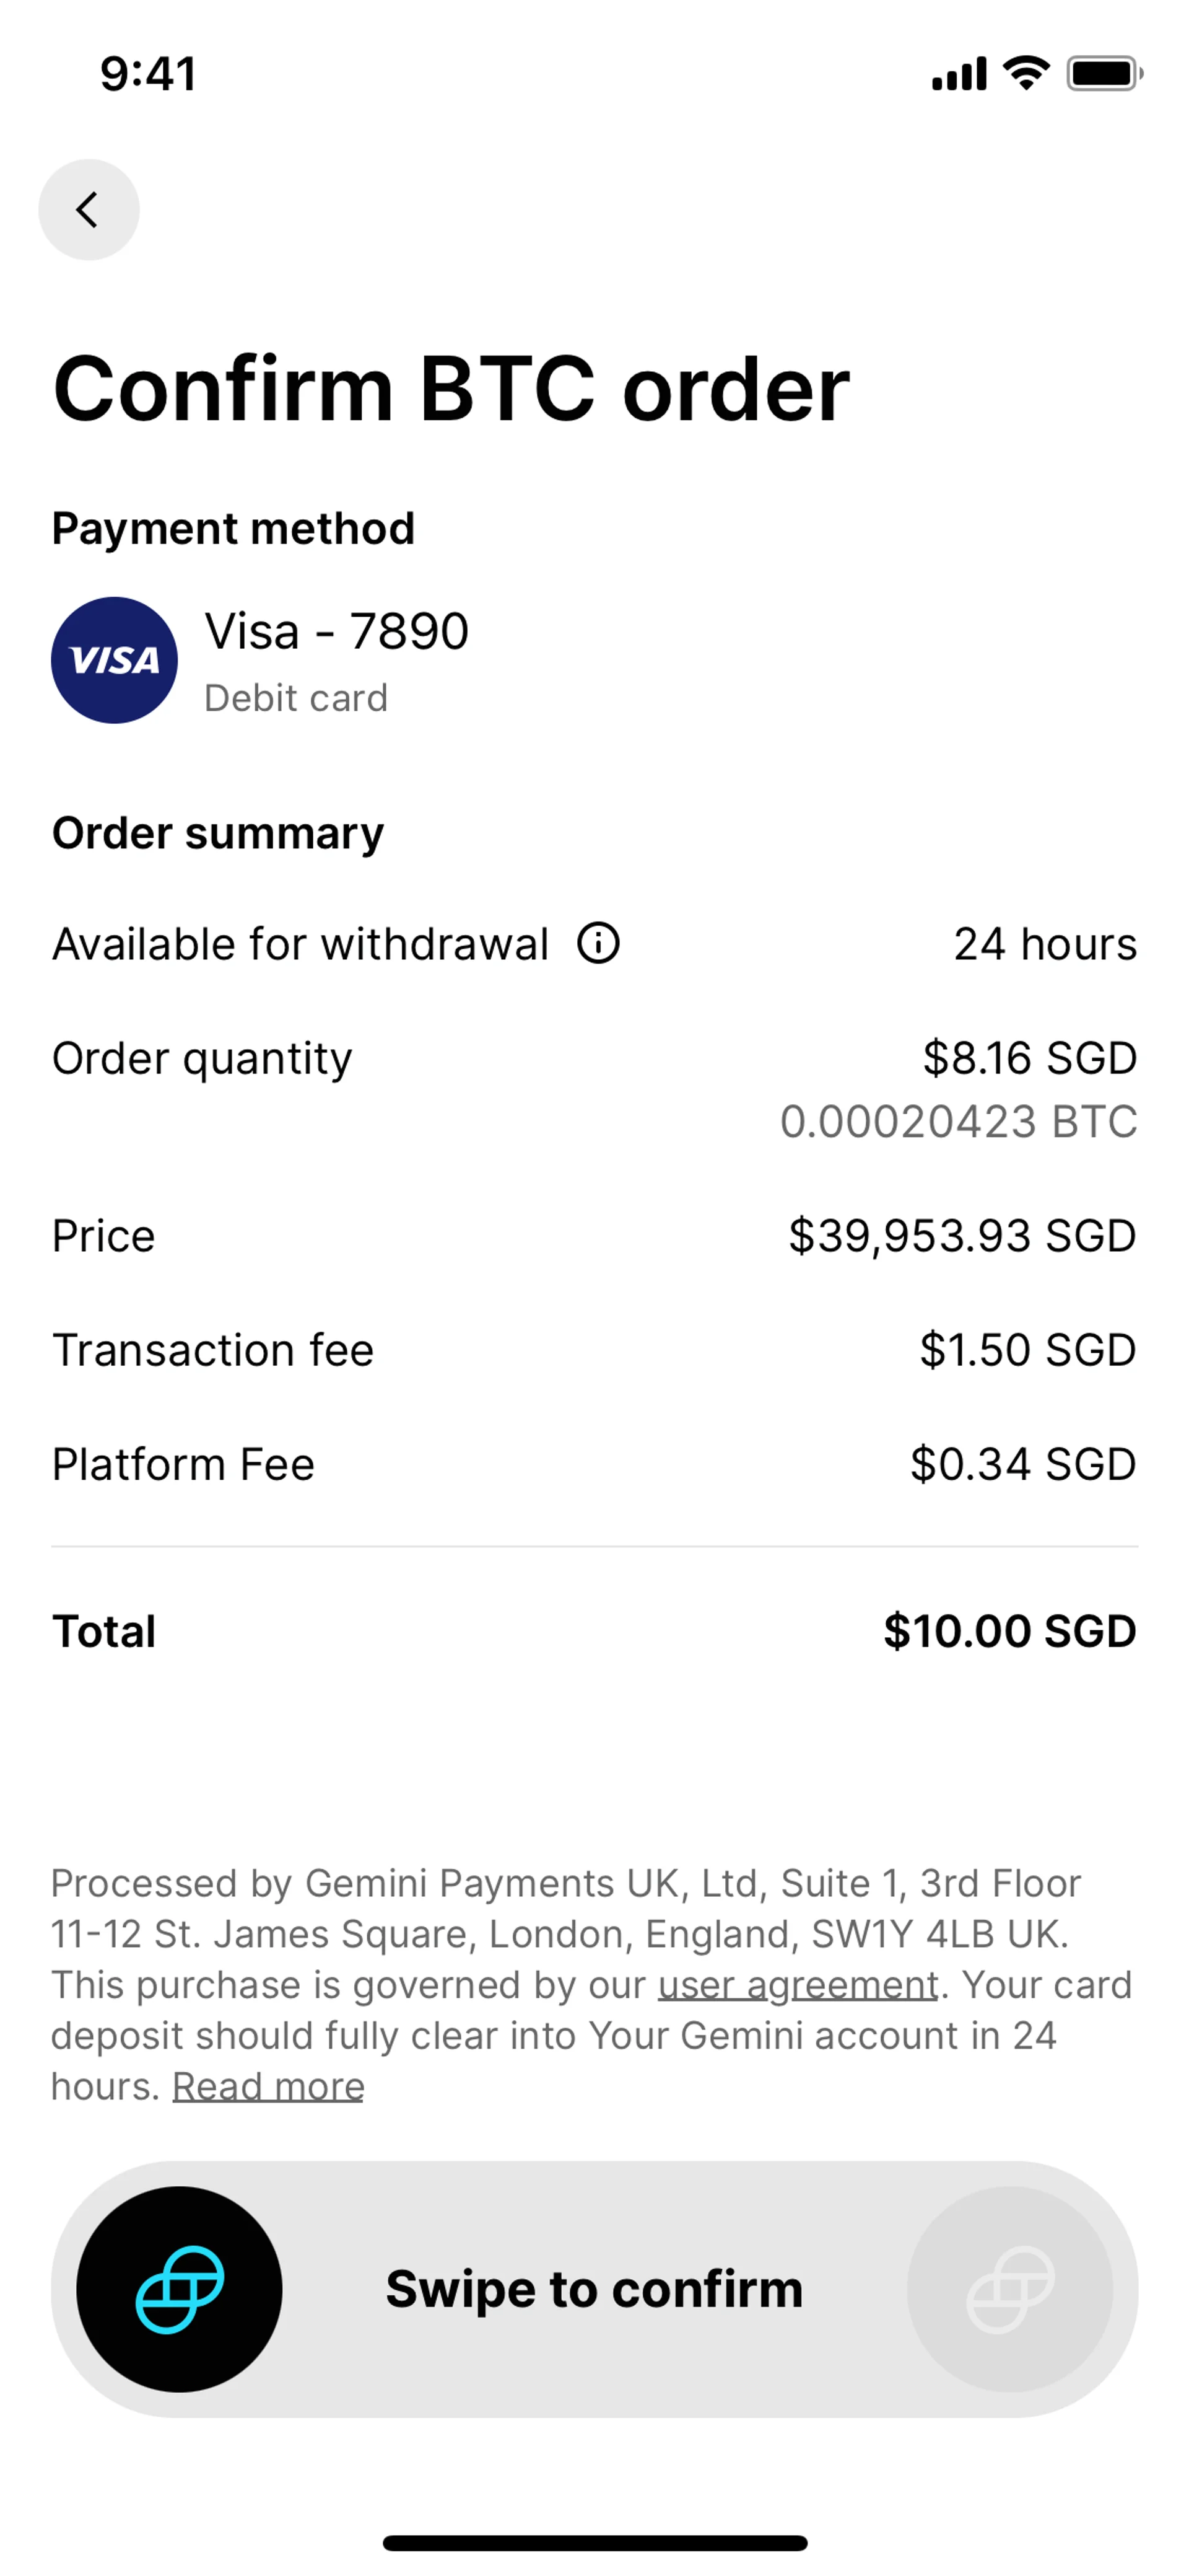
Task: Tap the home indicator bar
Action: tap(594, 2543)
